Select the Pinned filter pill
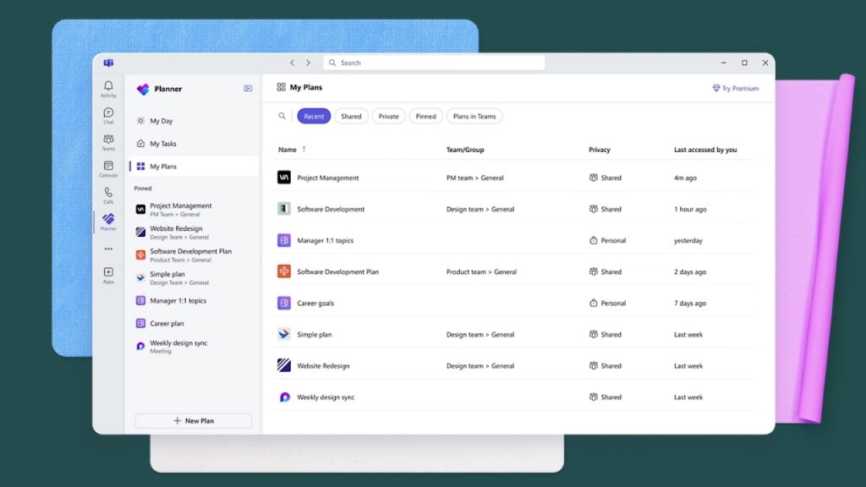 click(x=425, y=117)
